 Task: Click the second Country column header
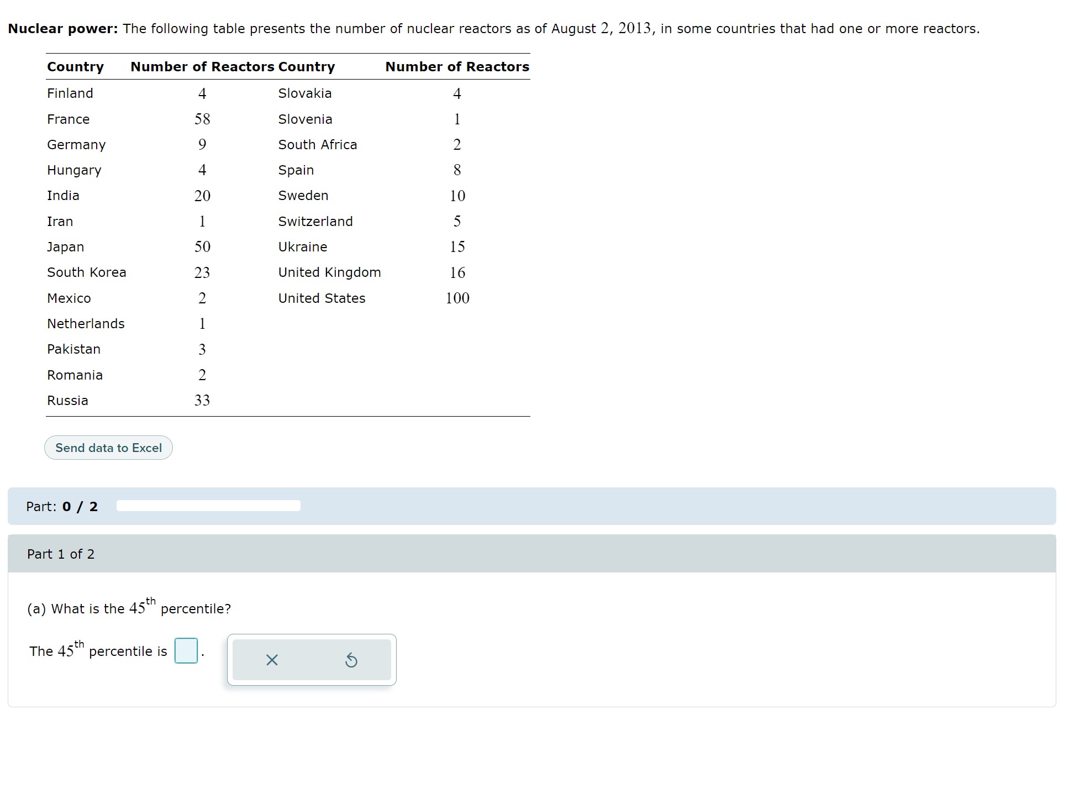tap(307, 67)
